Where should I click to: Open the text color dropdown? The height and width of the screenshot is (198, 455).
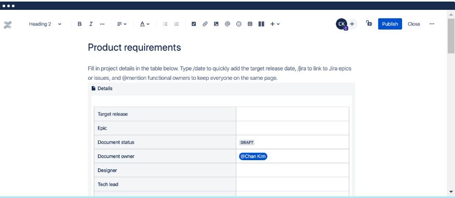[145, 24]
